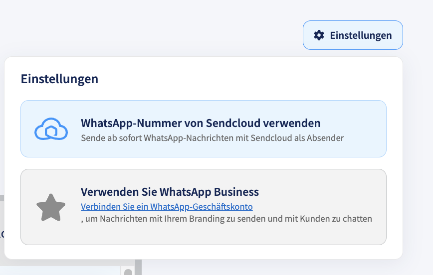This screenshot has height=275, width=433.
Task: Click the 'Sende ab sofort WhatsApp-Nachrichten' subtitle
Action: click(212, 138)
